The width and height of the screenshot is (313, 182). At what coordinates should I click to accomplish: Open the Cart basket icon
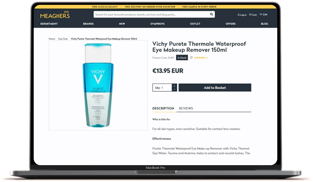point(250,14)
